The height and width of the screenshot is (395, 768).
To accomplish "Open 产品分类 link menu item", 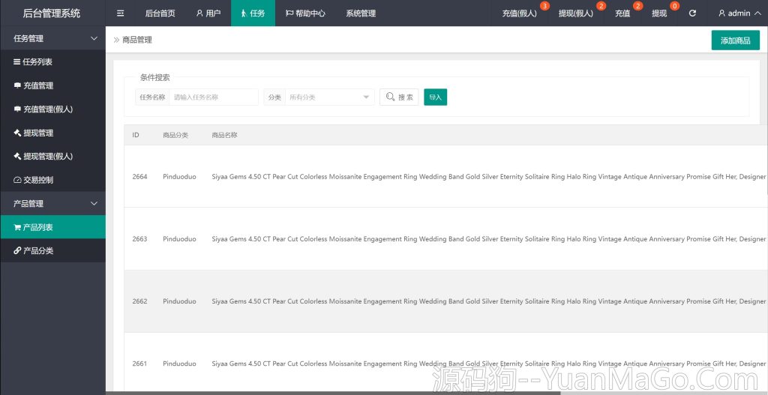I will tap(37, 250).
